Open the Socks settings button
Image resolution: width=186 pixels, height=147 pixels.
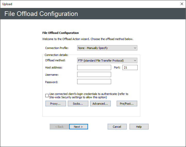(78, 104)
